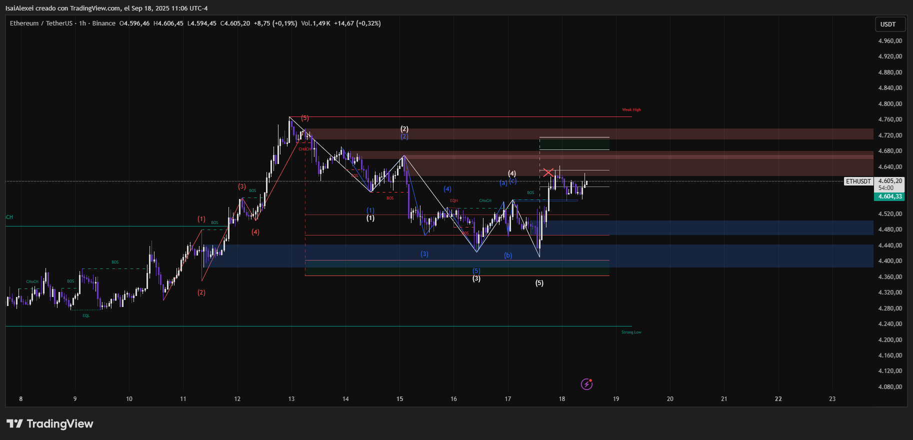Image resolution: width=913 pixels, height=440 pixels.
Task: Click the TradingView logo
Action: 49,424
